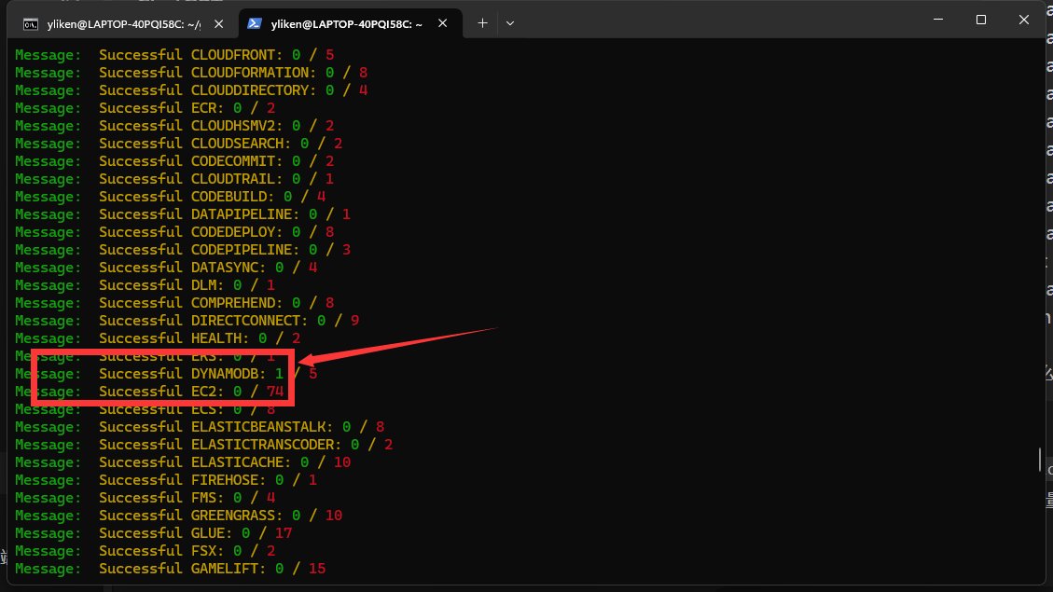This screenshot has width=1053, height=592.
Task: Open a new terminal tab
Action: click(x=482, y=22)
